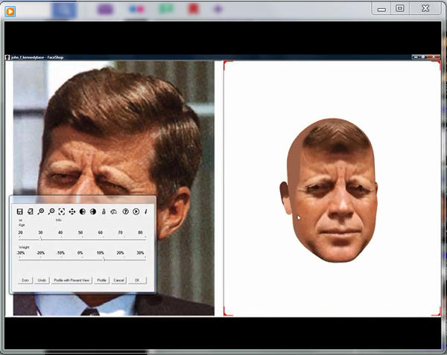The width and height of the screenshot is (447, 355).
Task: Confirm with the OK button
Action: pyautogui.click(x=137, y=281)
